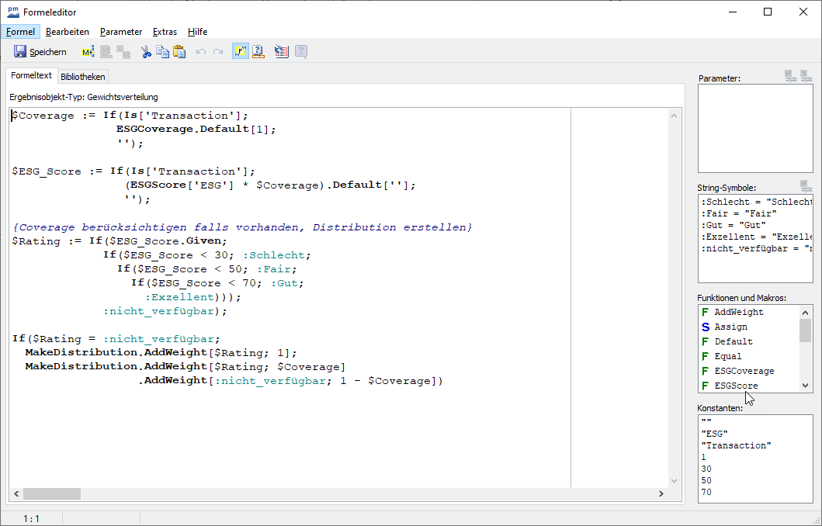Click the list panel icon in toolbar

click(281, 52)
